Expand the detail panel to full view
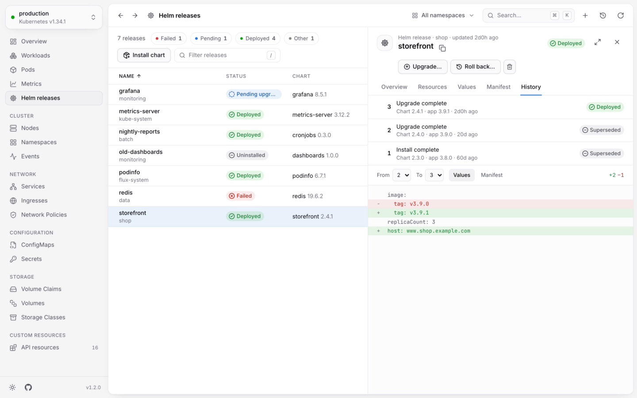 [598, 42]
